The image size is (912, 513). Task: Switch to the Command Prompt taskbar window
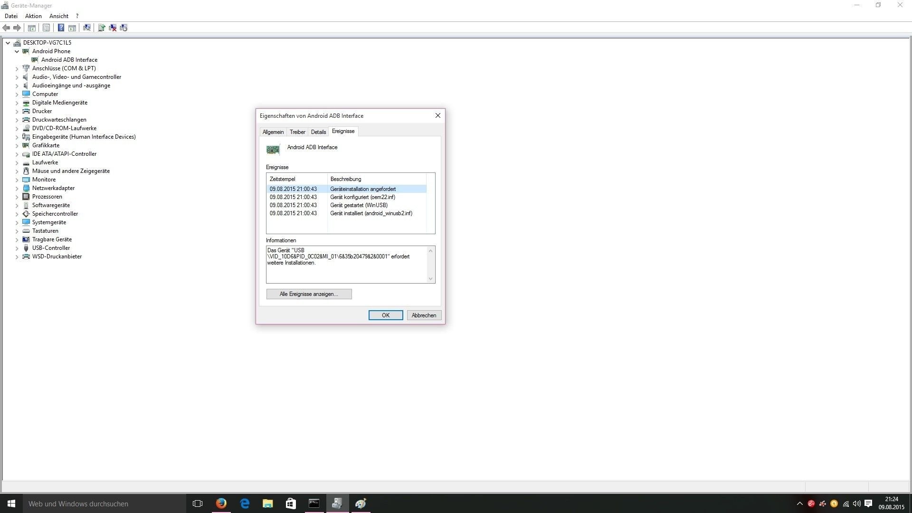pos(314,503)
